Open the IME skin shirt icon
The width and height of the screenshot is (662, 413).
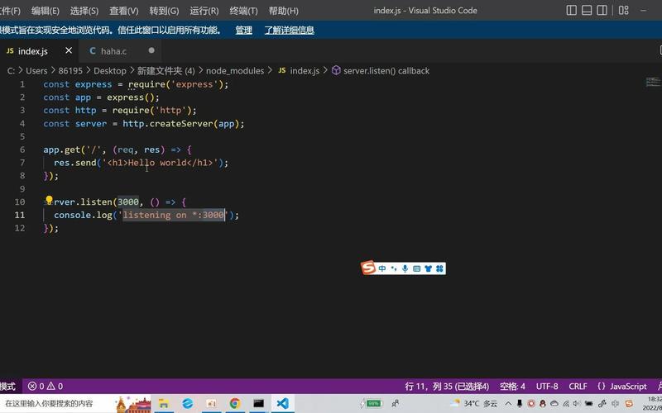tap(428, 268)
